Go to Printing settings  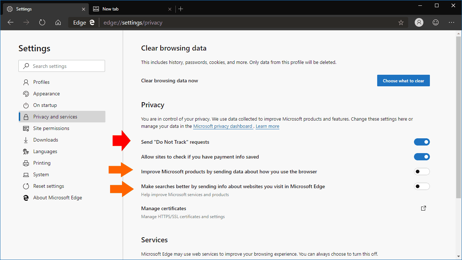point(62,163)
